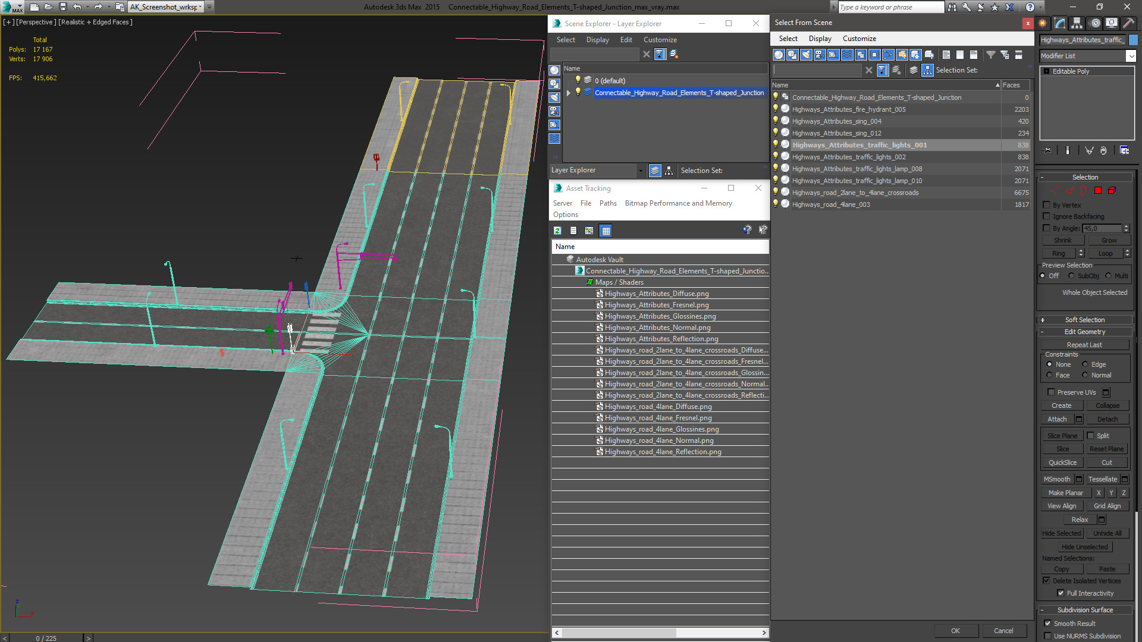The width and height of the screenshot is (1142, 642).
Task: Expand Connectable_Highway layer in Scene Explorer
Action: pyautogui.click(x=569, y=93)
